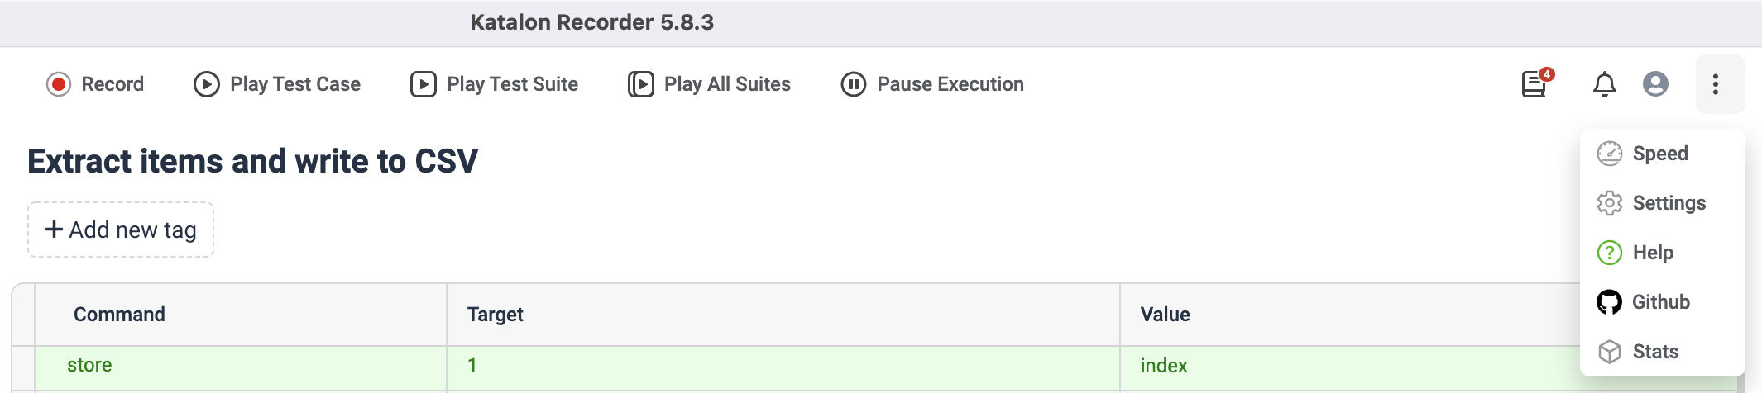Toggle the three-dot more options menu
This screenshot has height=393, width=1762.
(1716, 84)
